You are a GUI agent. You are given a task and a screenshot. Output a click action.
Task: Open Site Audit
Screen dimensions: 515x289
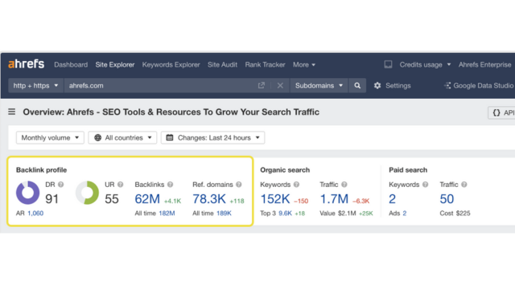point(222,64)
